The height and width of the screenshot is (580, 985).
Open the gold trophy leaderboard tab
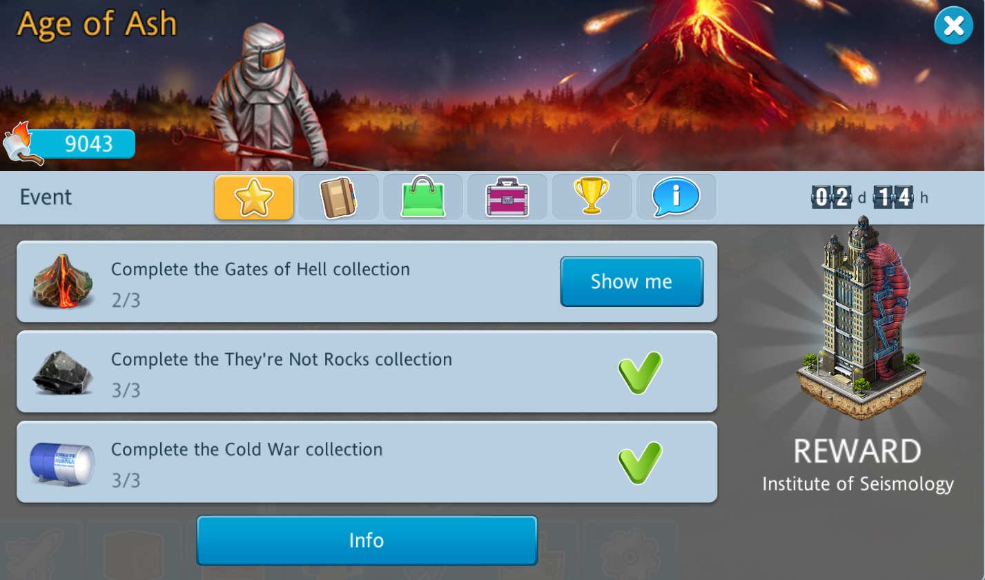click(x=592, y=197)
